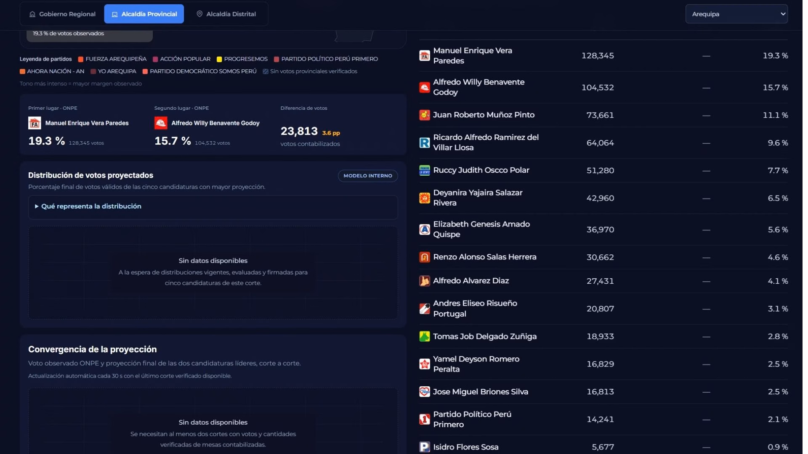Screen dimensions: 808x454
Task: Click the '3.6 pp' margin label
Action: (331, 133)
